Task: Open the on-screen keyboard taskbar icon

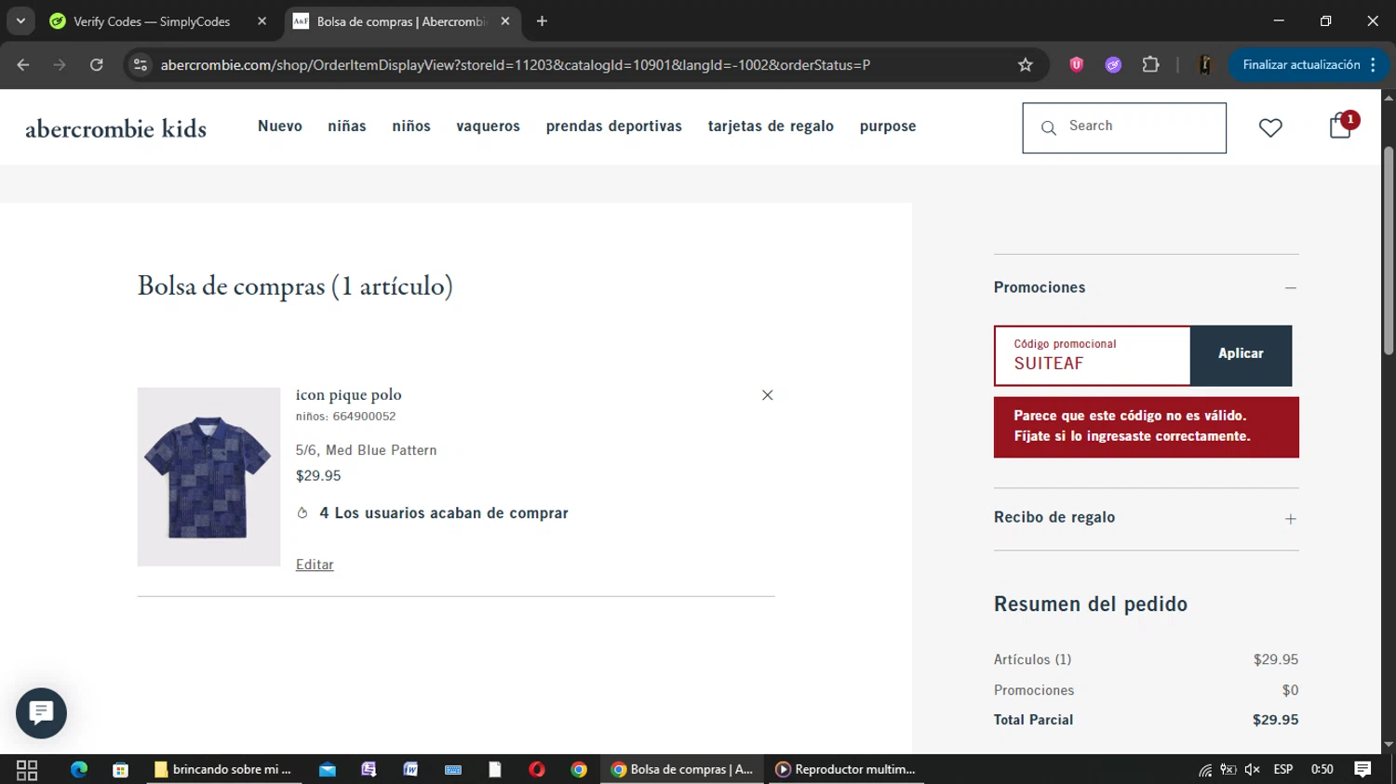Action: tap(453, 769)
